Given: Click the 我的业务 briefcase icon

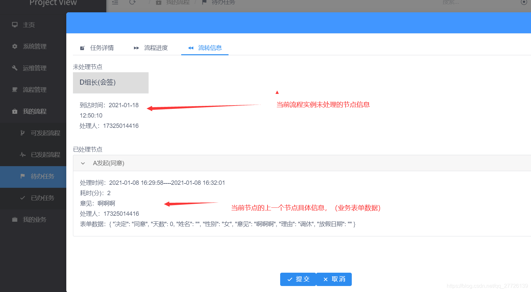Looking at the screenshot, I should tap(15, 219).
